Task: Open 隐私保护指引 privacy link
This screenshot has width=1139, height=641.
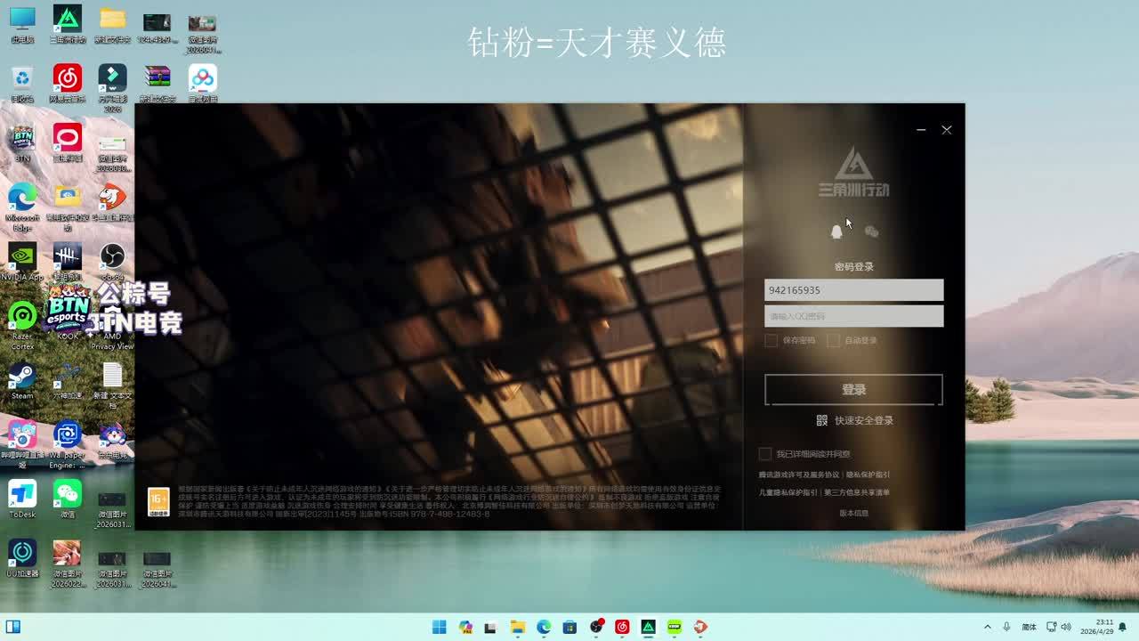Action: coord(868,475)
